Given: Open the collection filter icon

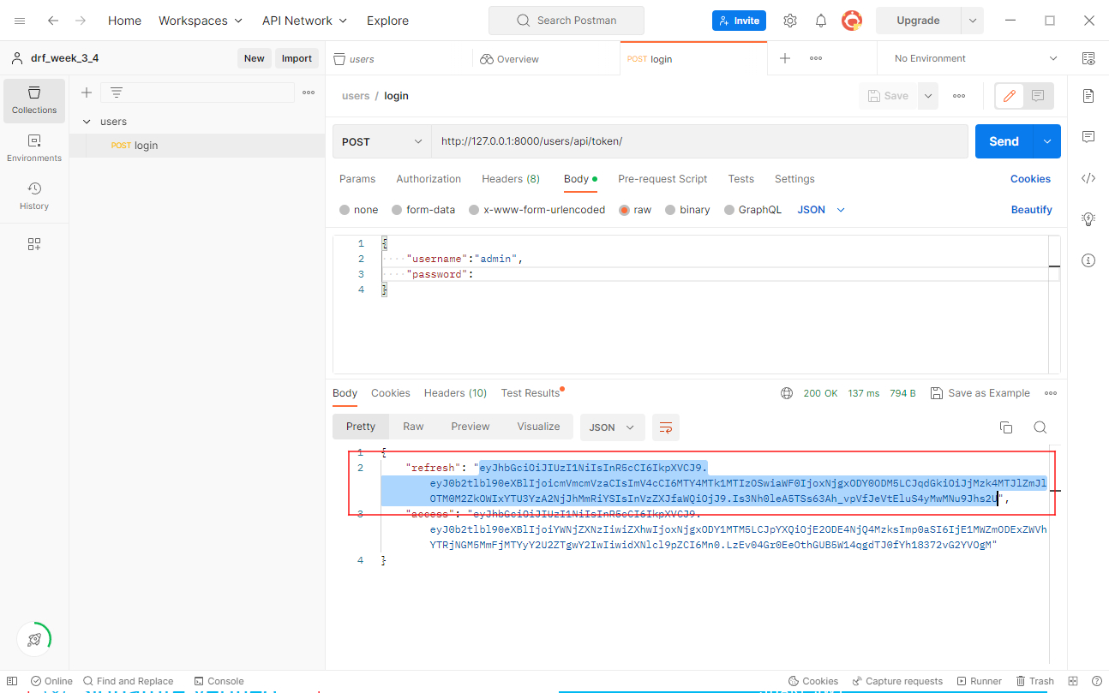Looking at the screenshot, I should coord(117,93).
